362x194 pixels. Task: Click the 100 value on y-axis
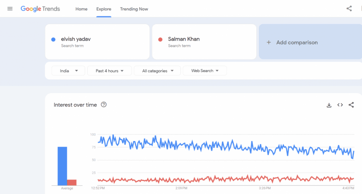click(93, 135)
